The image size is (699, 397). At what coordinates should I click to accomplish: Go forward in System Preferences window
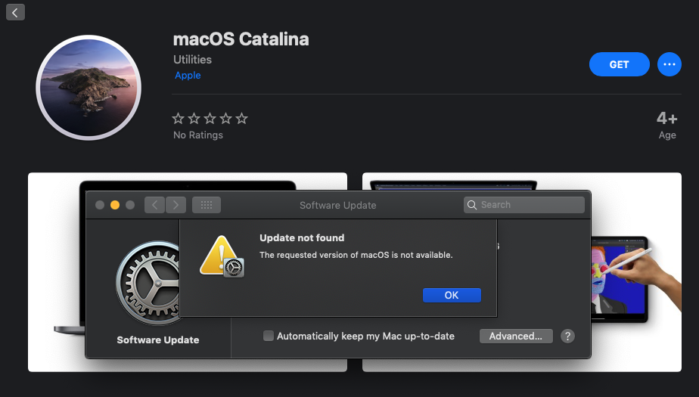176,205
